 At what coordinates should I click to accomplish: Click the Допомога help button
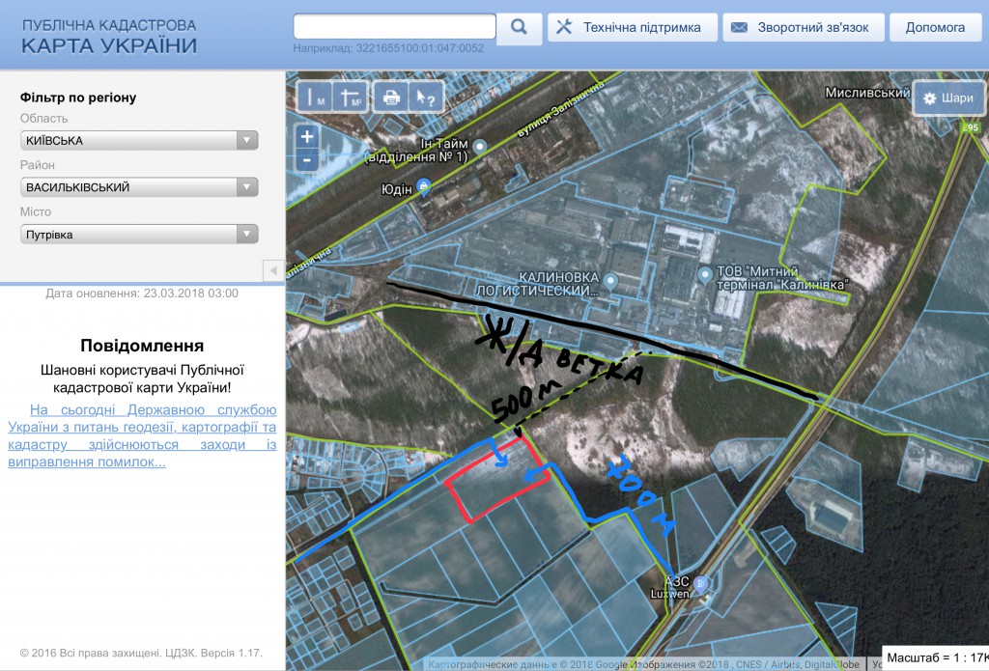(934, 27)
